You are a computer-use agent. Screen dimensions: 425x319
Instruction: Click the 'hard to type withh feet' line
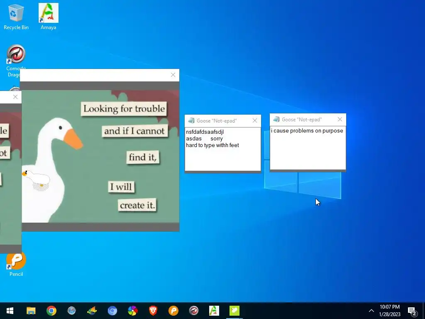point(212,145)
